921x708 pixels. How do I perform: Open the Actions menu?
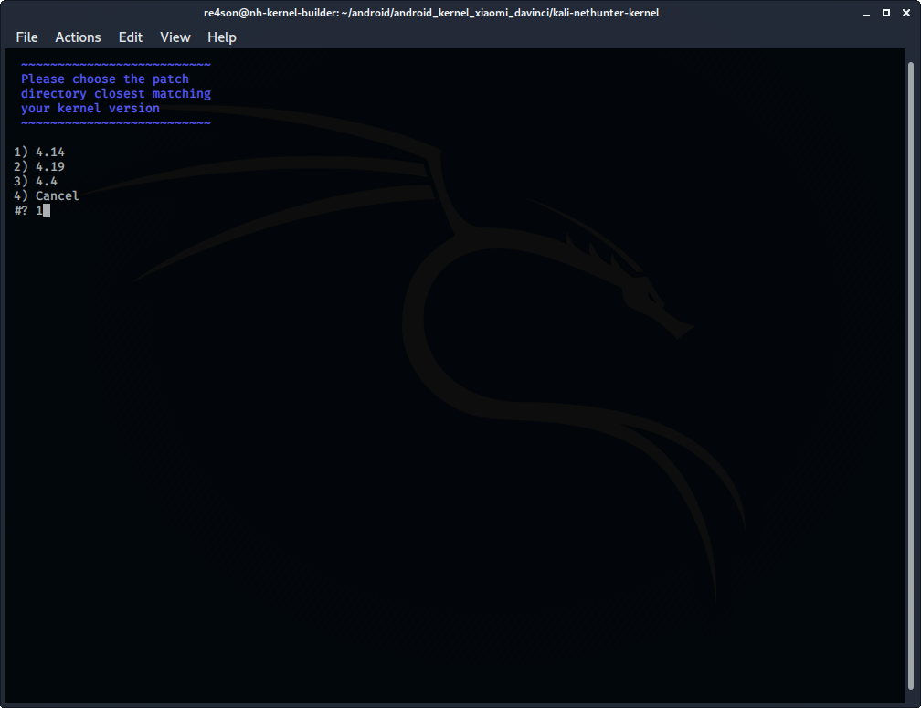(x=78, y=37)
